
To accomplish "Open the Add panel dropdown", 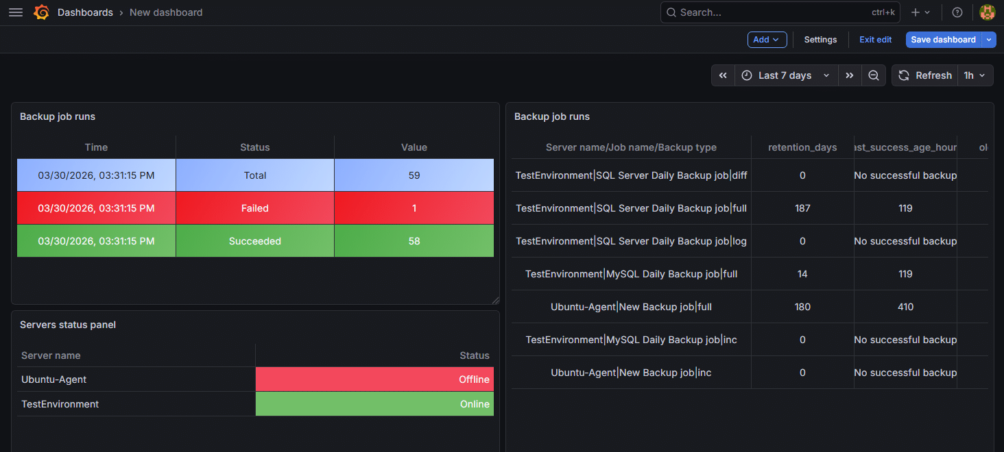I will pyautogui.click(x=767, y=40).
